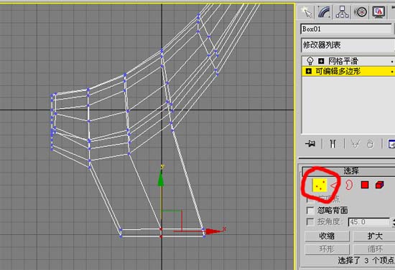The image size is (395, 270).
Task: Toggle Show End Result icon
Action: (333, 144)
